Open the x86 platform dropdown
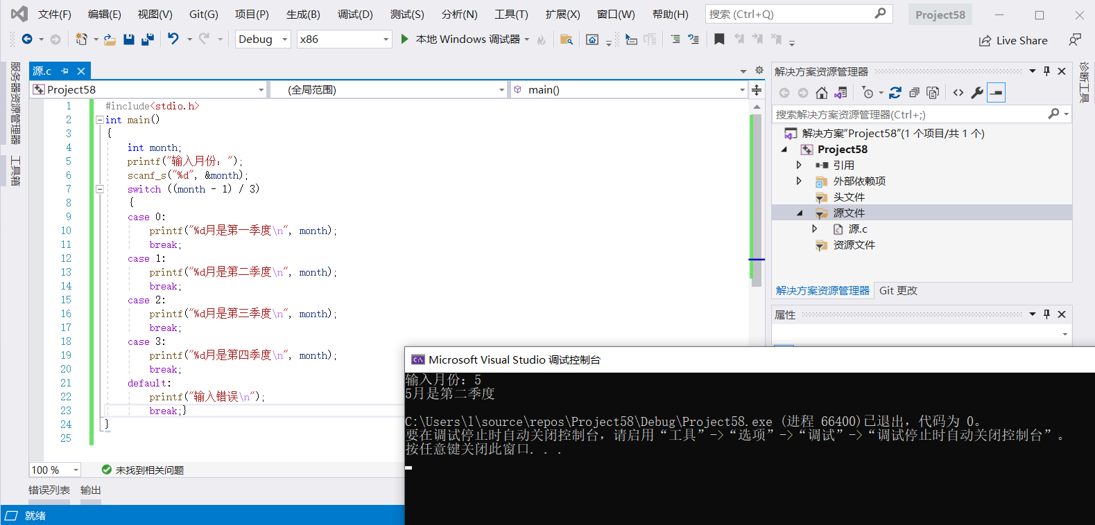This screenshot has width=1095, height=525. (x=345, y=39)
